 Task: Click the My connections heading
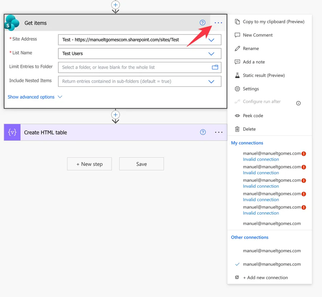247,143
